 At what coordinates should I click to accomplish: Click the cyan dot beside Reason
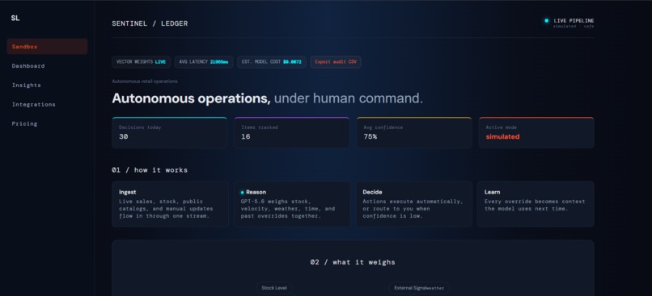tap(243, 192)
